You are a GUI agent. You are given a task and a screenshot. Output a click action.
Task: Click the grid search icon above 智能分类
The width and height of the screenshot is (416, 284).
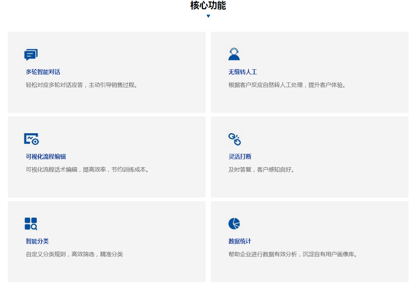pos(31,224)
